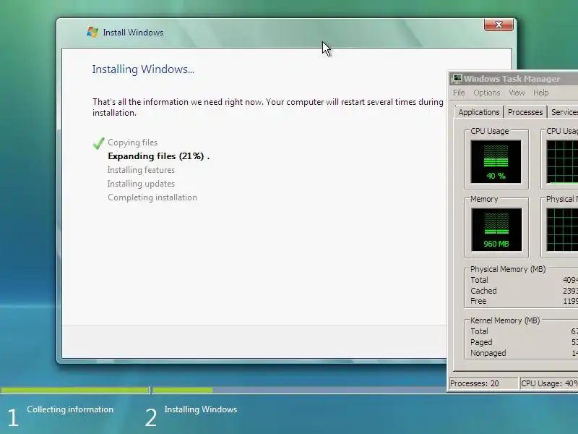Viewport: 578px width, 434px height.
Task: Open the File menu in Task Manager
Action: (459, 93)
